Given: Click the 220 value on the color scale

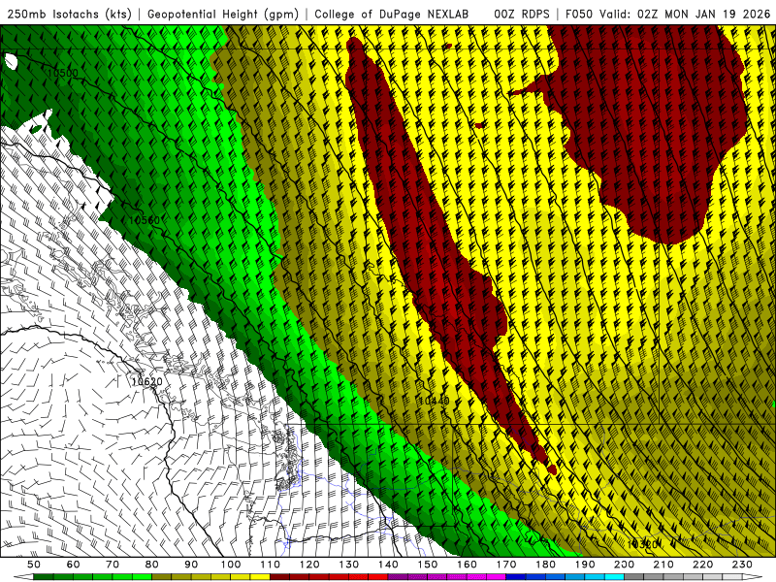Looking at the screenshot, I should (x=702, y=565).
